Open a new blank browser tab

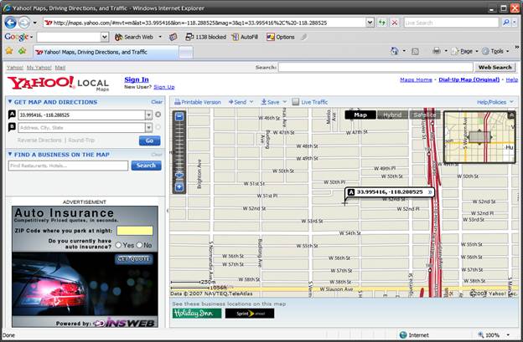coord(186,52)
